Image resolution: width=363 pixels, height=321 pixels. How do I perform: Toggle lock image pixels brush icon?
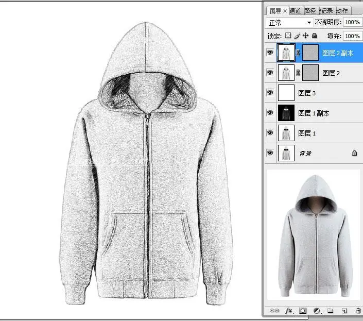pos(297,36)
